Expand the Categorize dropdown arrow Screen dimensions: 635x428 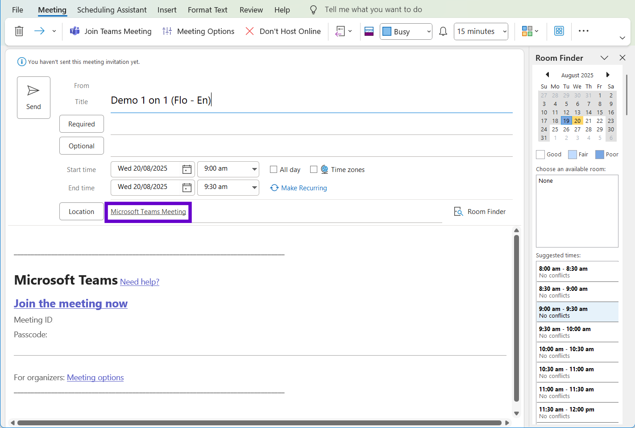tap(537, 31)
